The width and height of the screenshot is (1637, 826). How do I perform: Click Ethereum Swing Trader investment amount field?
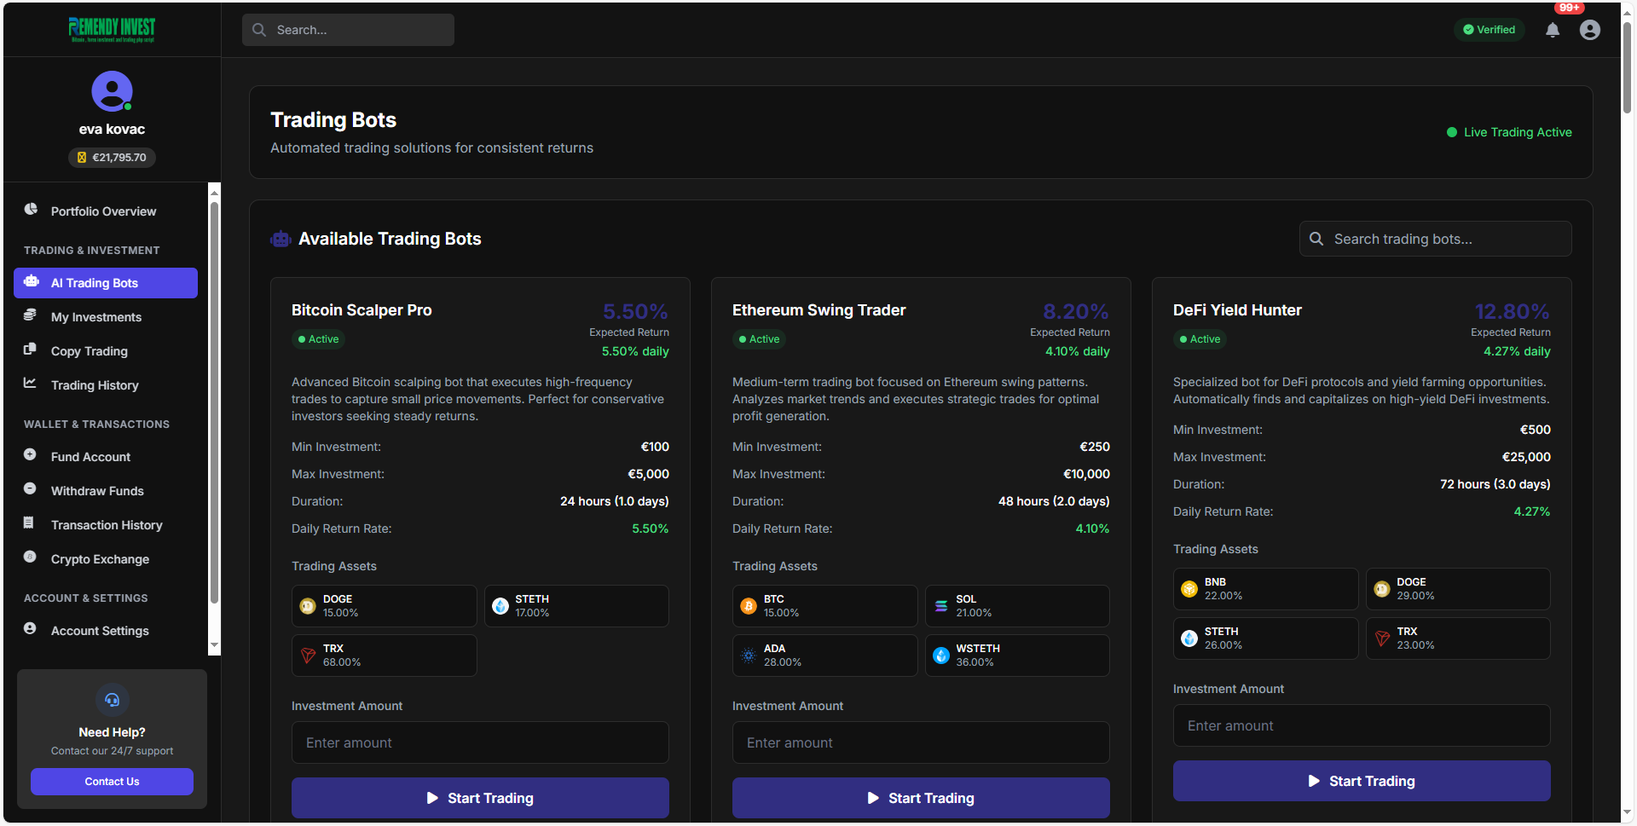click(x=921, y=742)
